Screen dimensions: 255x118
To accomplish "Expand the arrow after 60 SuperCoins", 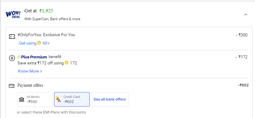I will (x=48, y=43).
